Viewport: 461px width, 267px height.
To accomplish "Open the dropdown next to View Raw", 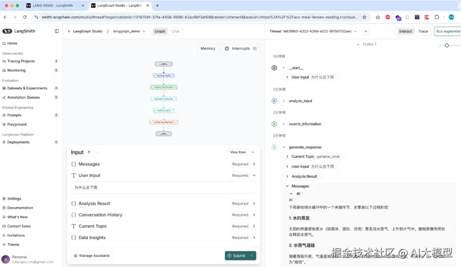I will 253,152.
